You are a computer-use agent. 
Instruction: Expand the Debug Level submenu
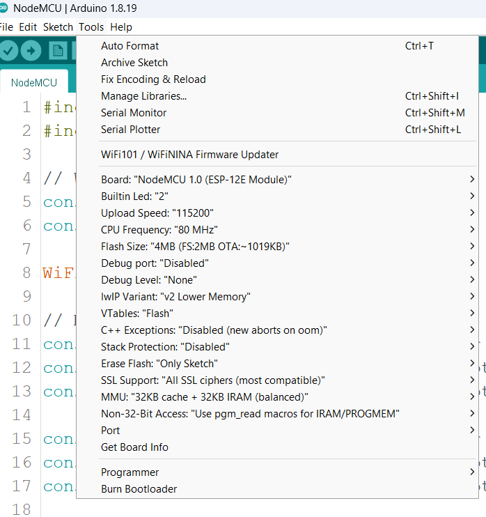click(277, 280)
